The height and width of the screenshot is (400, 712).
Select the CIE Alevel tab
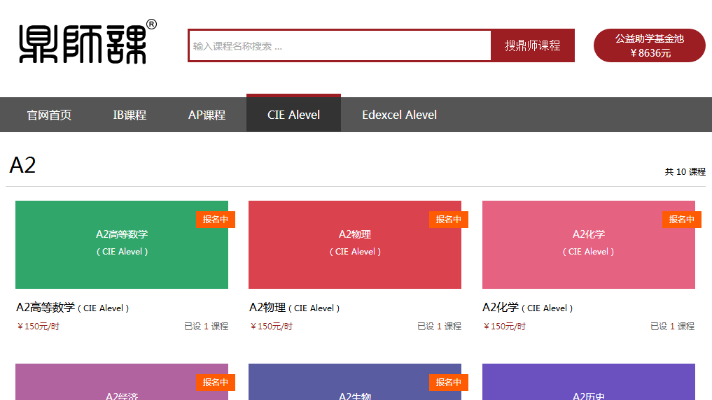pos(293,113)
